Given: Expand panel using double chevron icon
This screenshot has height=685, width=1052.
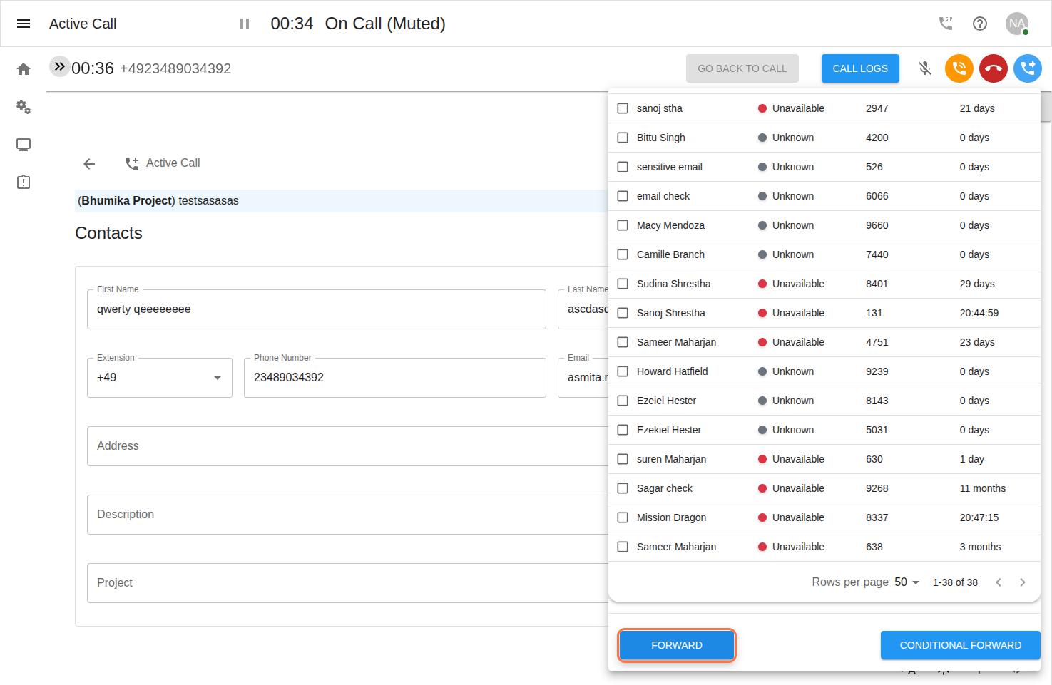Looking at the screenshot, I should pos(59,66).
